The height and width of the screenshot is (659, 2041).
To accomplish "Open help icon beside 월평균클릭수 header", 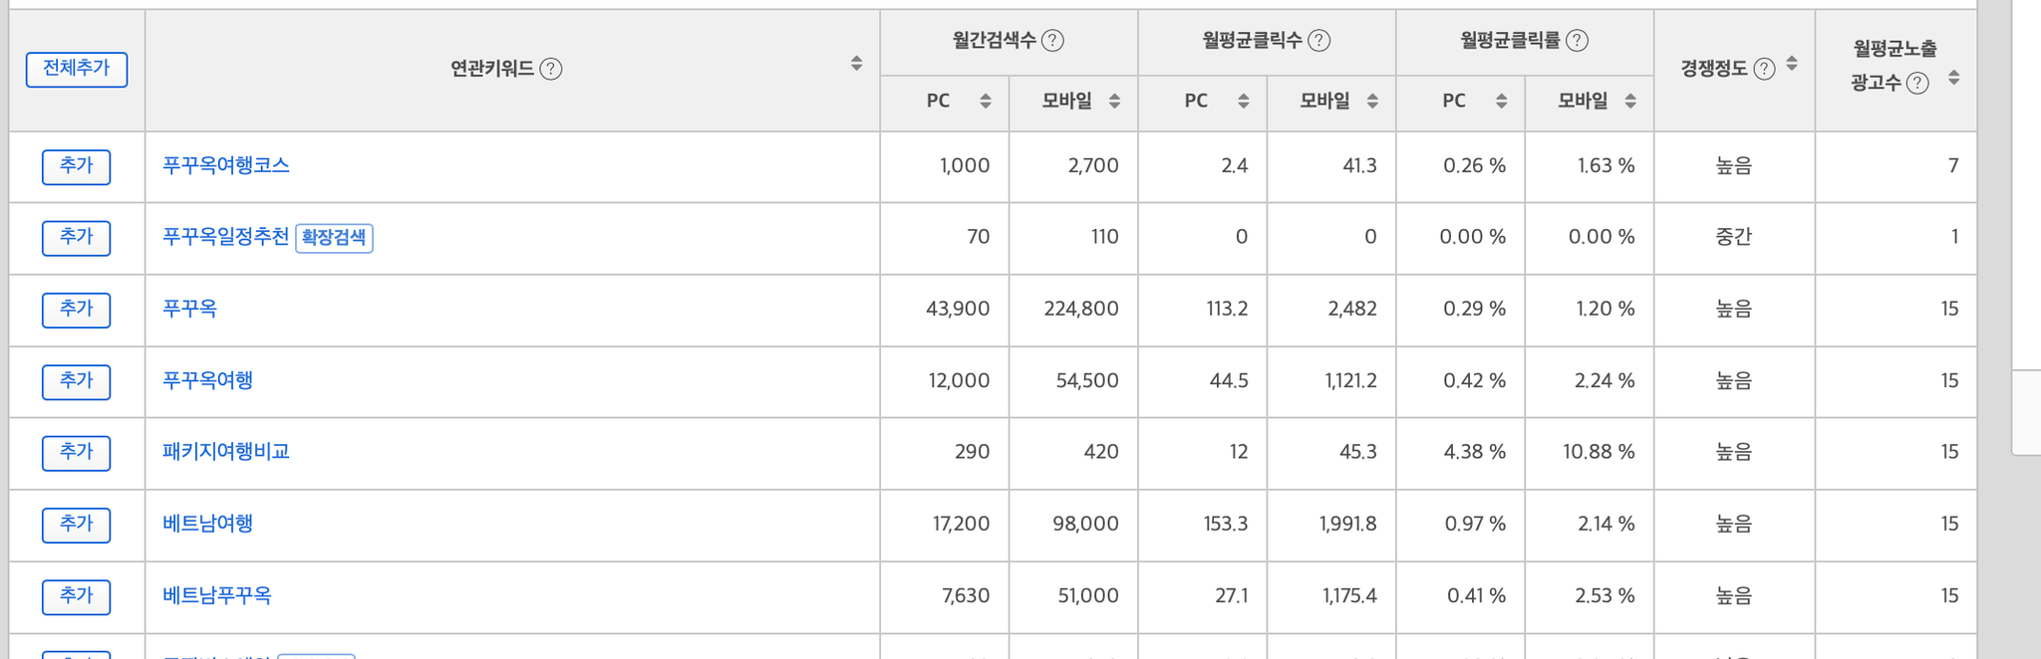I will tap(1318, 40).
